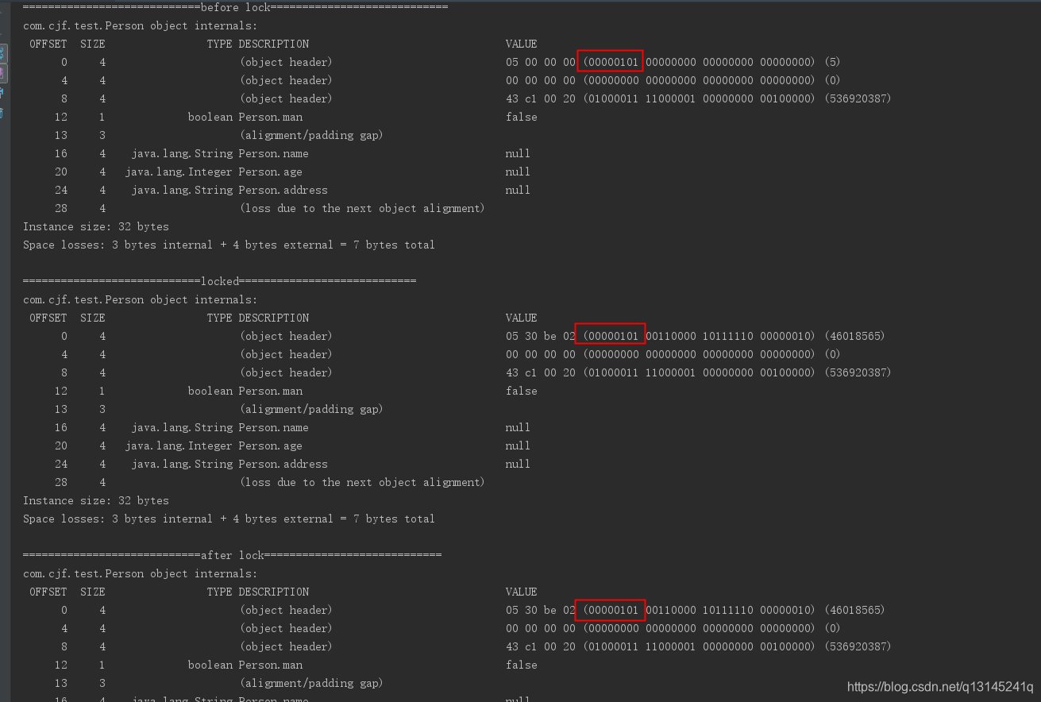Viewport: 1041px width, 702px height.
Task: Click first 'Instance size: 32 bytes' line
Action: coord(95,226)
